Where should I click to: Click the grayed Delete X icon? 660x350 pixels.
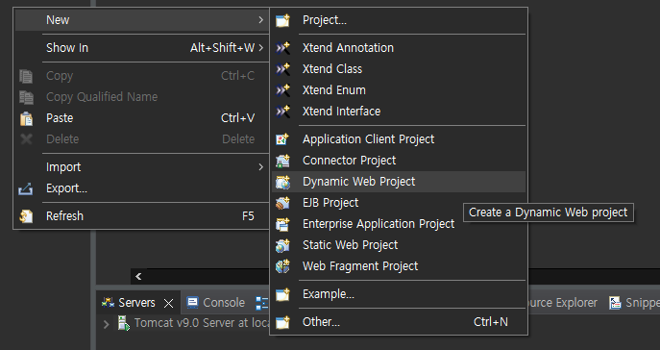[27, 139]
